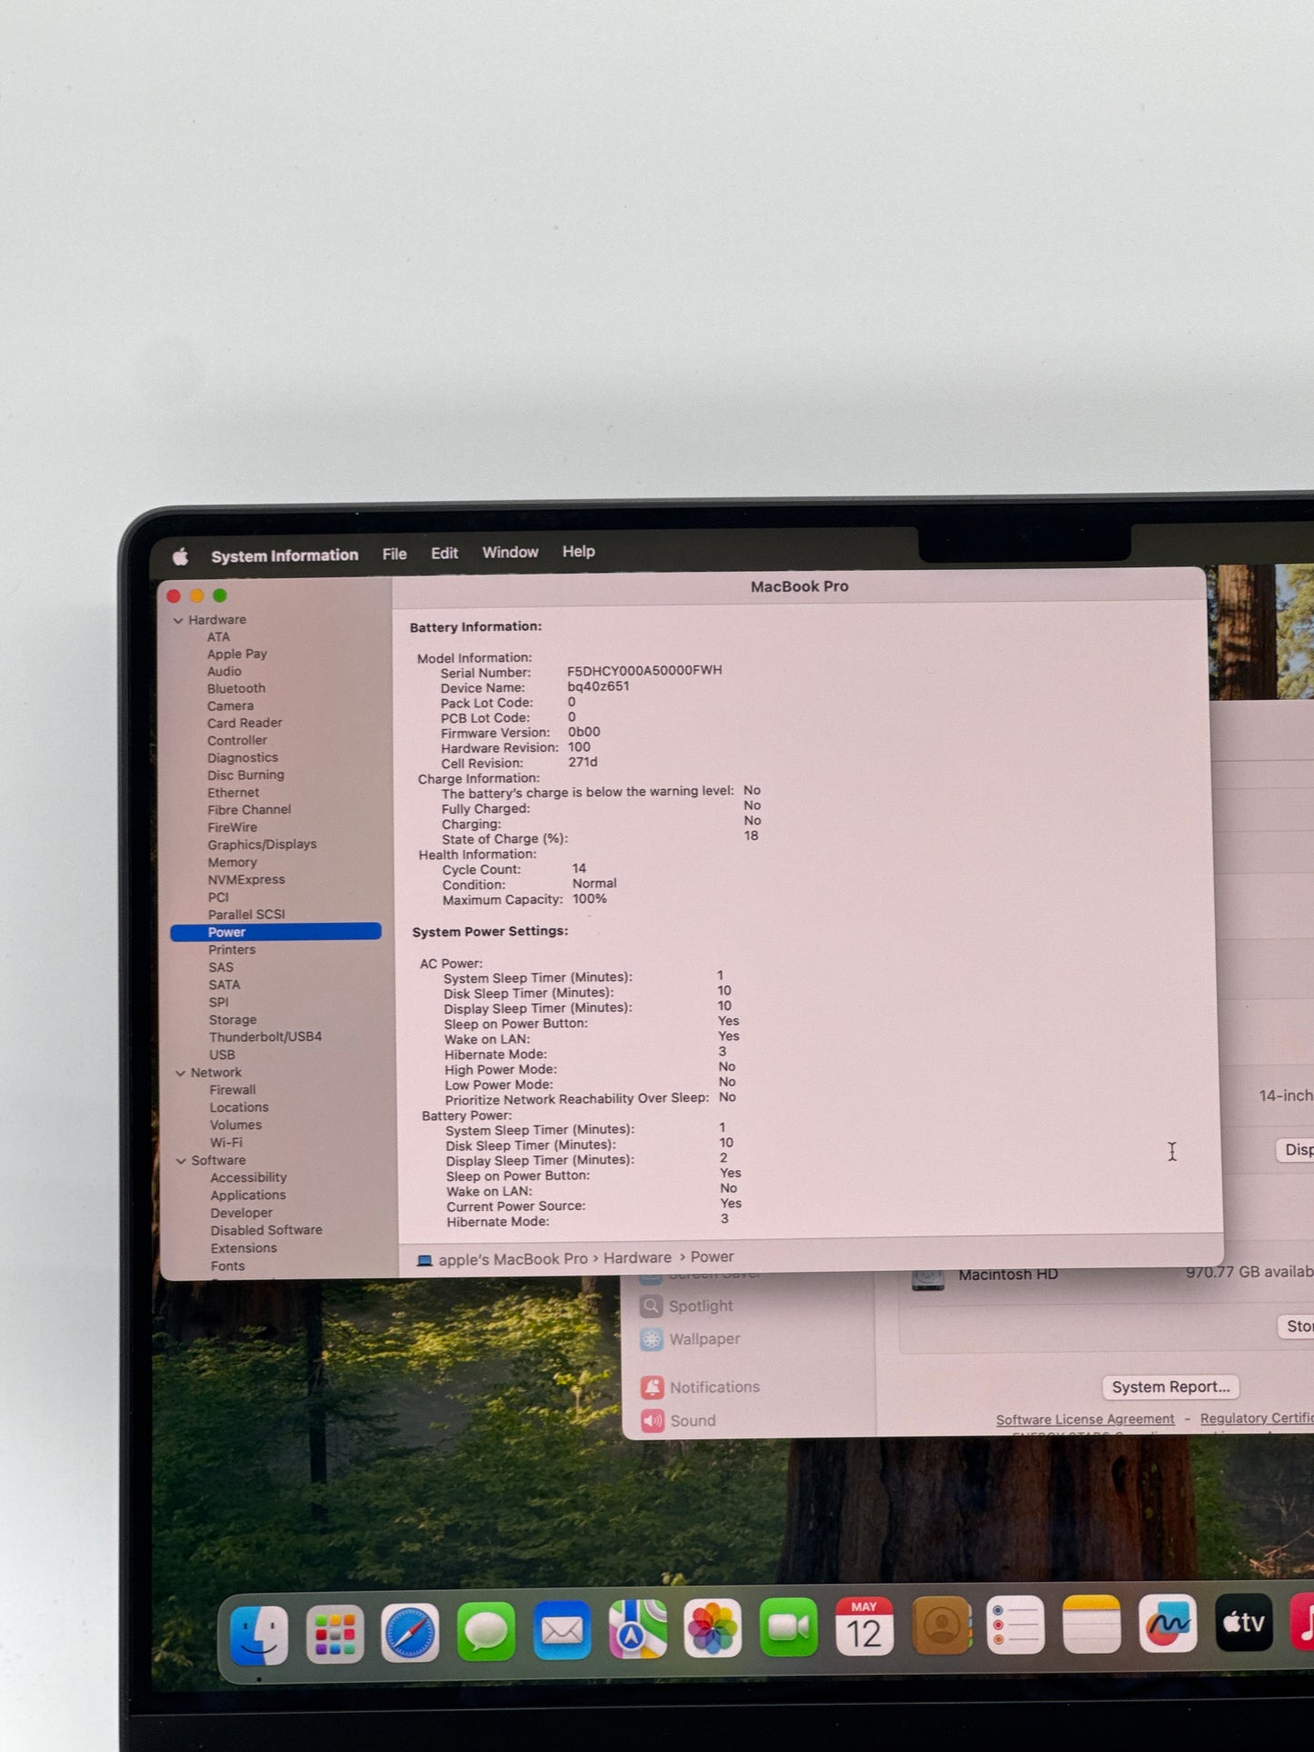Launch Maps from the Dock
Screen dimensions: 1314x1752
[x=637, y=1629]
